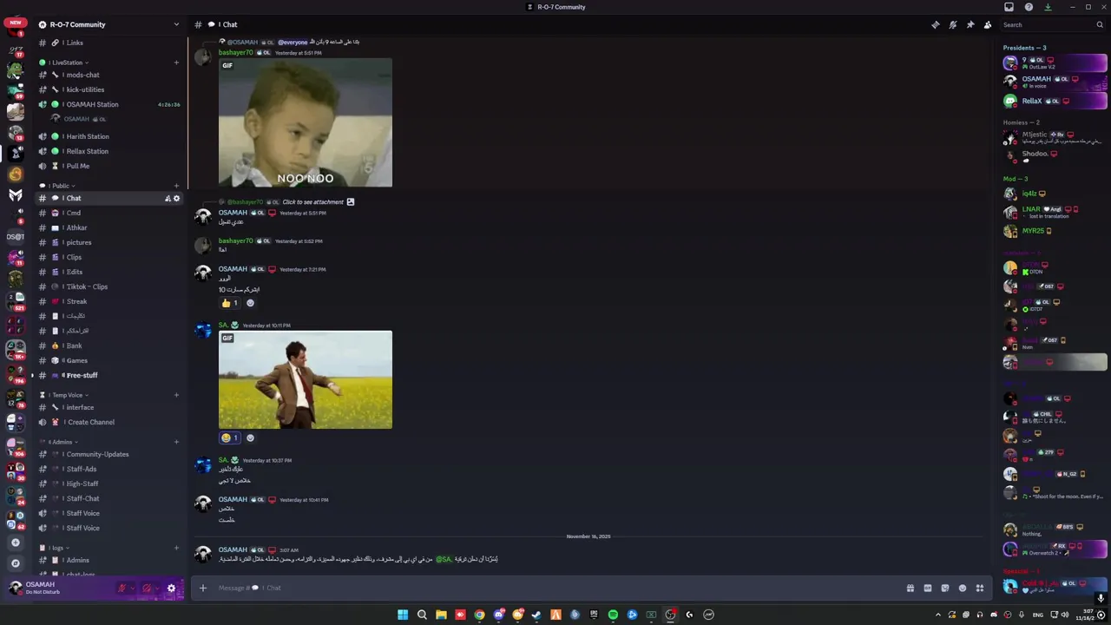Open the apps icon in message bar
This screenshot has height=625, width=1111.
(980, 588)
